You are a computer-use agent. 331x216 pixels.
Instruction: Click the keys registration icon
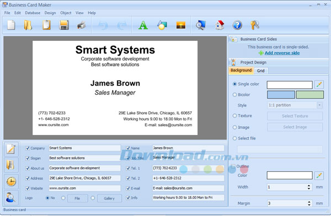tap(255, 25)
